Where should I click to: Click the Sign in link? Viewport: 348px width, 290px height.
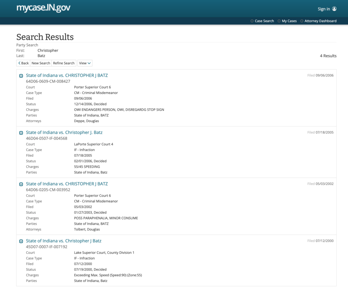[324, 9]
